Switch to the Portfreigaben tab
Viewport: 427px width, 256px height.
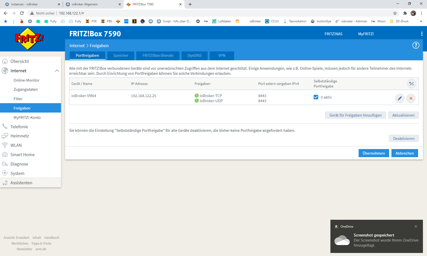87,56
